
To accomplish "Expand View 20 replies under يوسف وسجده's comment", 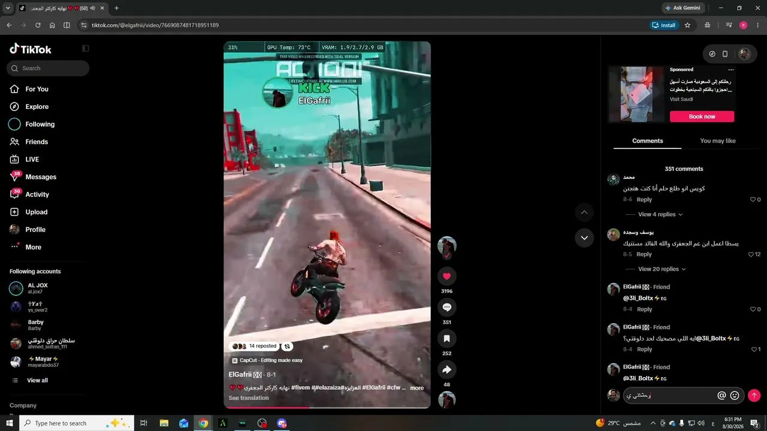I will click(662, 269).
